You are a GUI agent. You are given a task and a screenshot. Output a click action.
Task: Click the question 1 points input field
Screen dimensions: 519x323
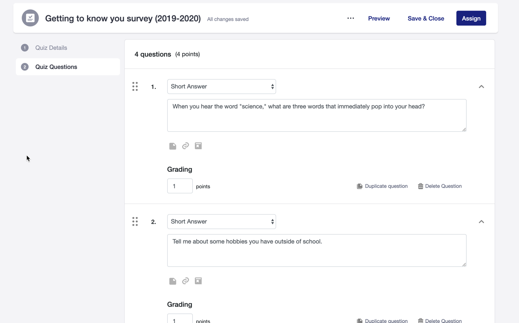coord(180,186)
